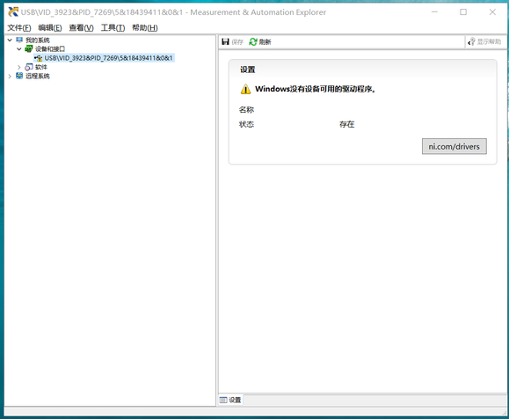This screenshot has height=419, width=509.
Task: Open the 查看(V) menu
Action: pos(81,28)
